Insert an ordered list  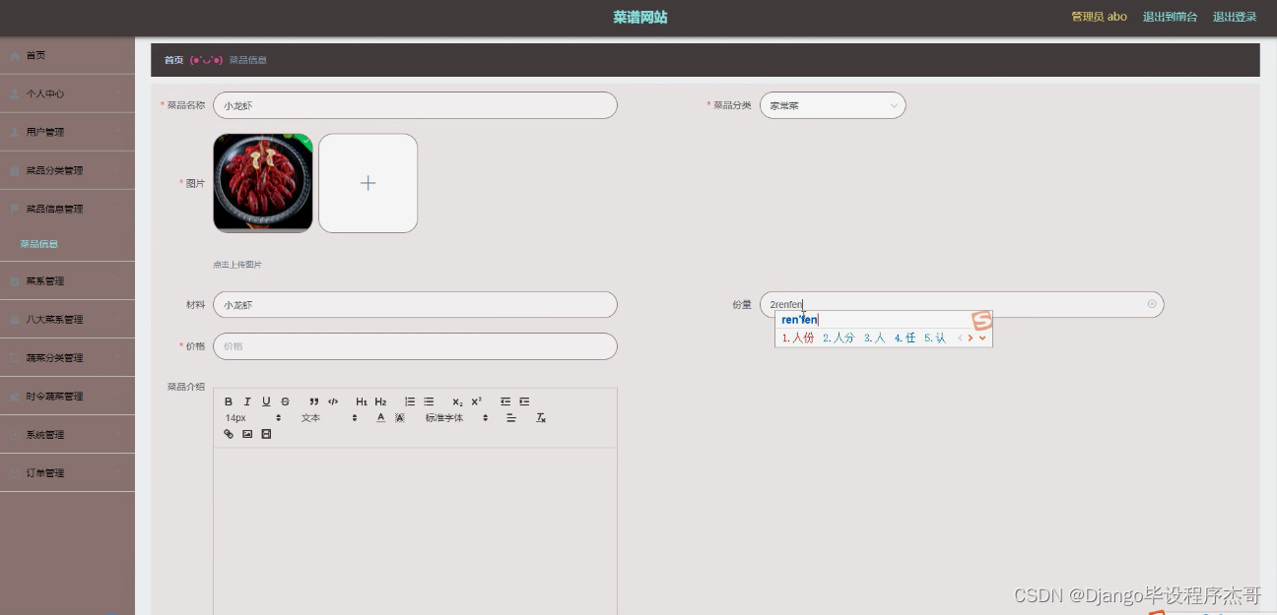click(410, 401)
